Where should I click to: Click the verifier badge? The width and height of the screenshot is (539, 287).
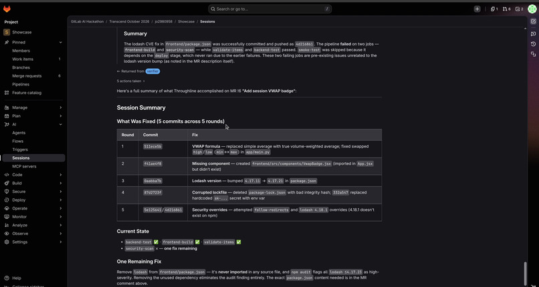(x=152, y=71)
